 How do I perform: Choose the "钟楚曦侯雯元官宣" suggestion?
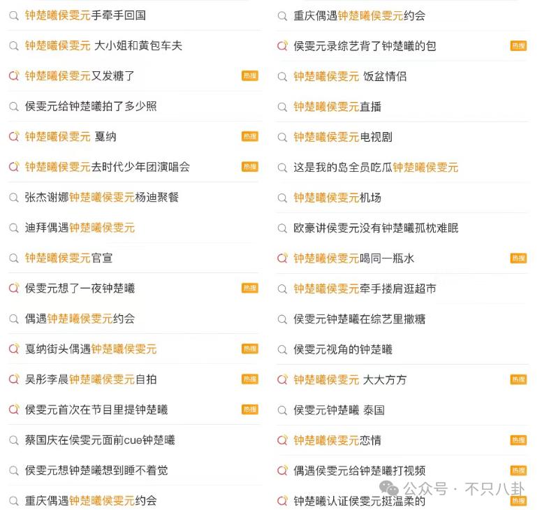click(68, 258)
